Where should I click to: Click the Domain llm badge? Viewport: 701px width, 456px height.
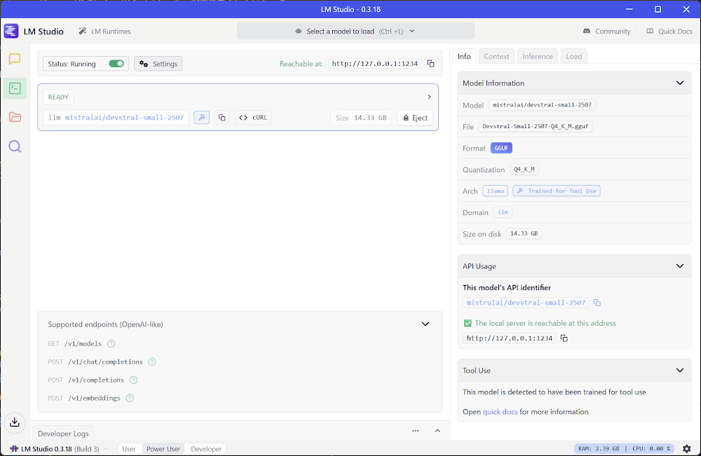pyautogui.click(x=503, y=212)
